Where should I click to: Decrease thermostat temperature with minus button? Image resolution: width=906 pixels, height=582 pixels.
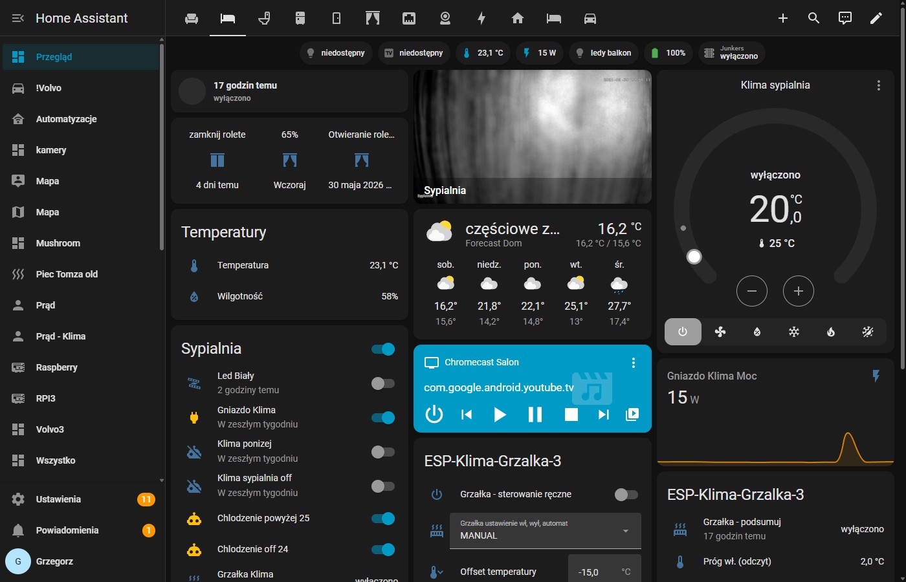coord(752,291)
